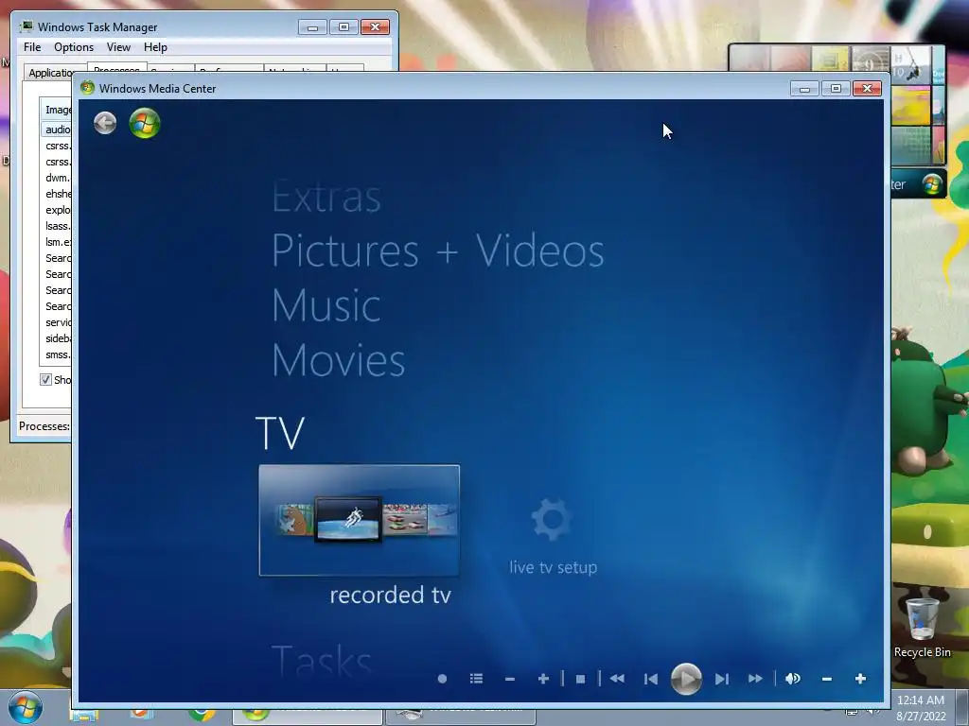Start playback with the round play button
969x726 pixels.
pyautogui.click(x=686, y=679)
